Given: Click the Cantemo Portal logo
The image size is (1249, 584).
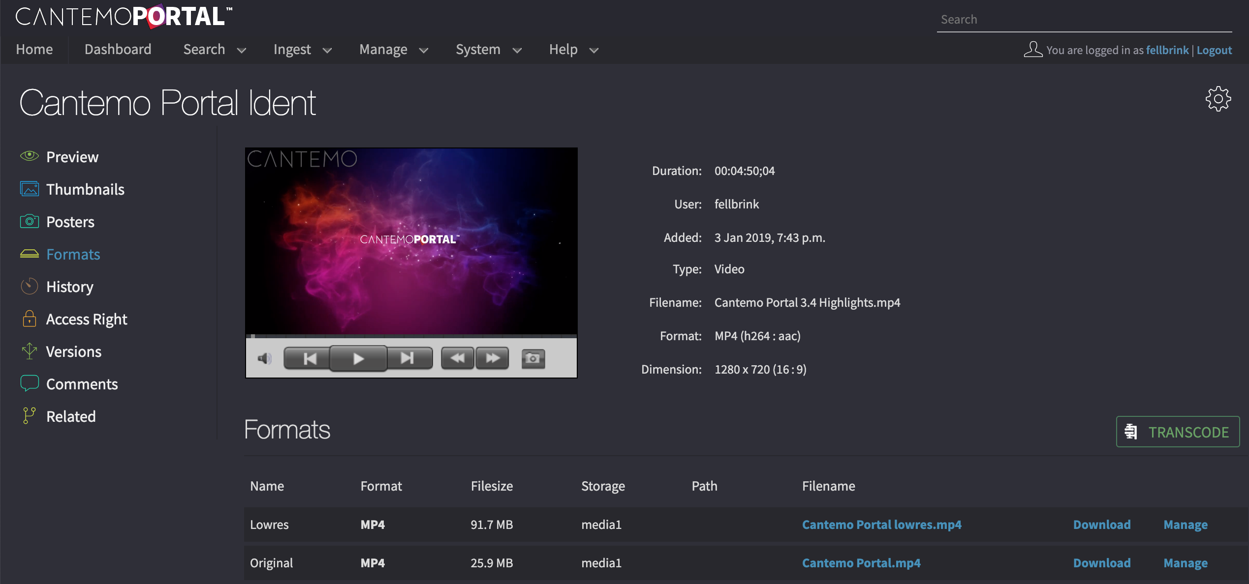Looking at the screenshot, I should coord(124,17).
